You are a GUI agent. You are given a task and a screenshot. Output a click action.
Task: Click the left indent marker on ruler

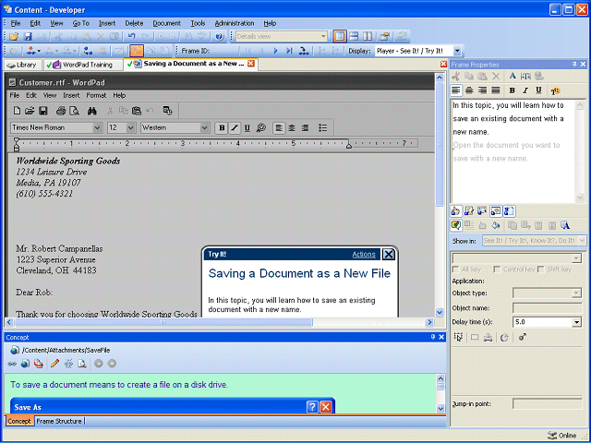[17, 145]
